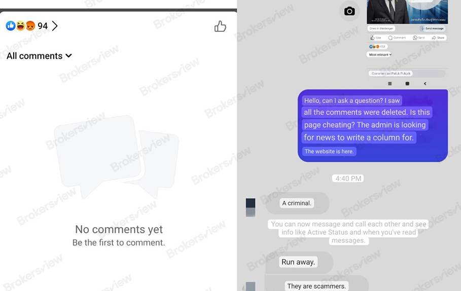Open the Most relevant sort dropdown
This screenshot has height=291, width=461.
click(x=379, y=54)
